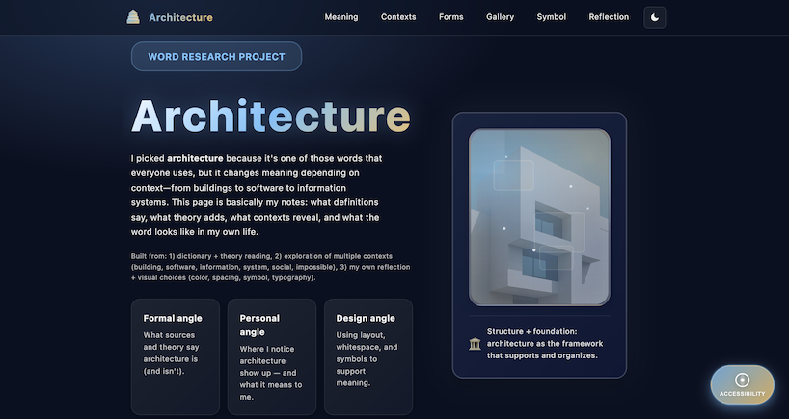Screen dimensions: 789x419
Task: Click the large gradient Architecture heading
Action: 271,117
